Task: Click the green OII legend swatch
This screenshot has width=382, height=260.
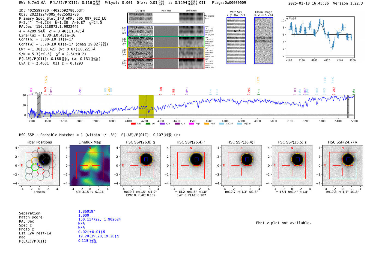Action: pos(148,124)
